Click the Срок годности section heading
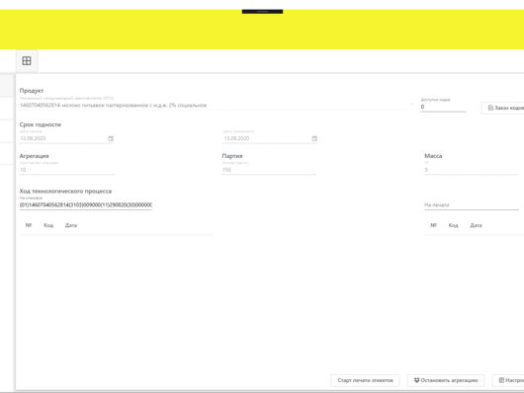 (41, 124)
